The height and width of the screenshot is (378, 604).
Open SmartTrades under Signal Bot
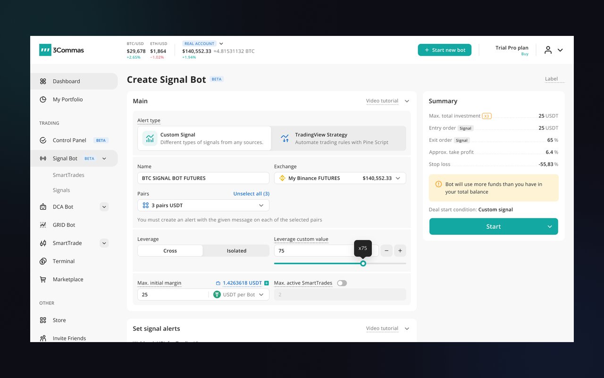point(68,175)
